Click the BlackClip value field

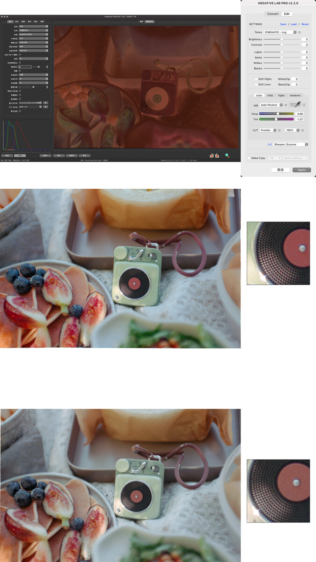click(x=295, y=85)
